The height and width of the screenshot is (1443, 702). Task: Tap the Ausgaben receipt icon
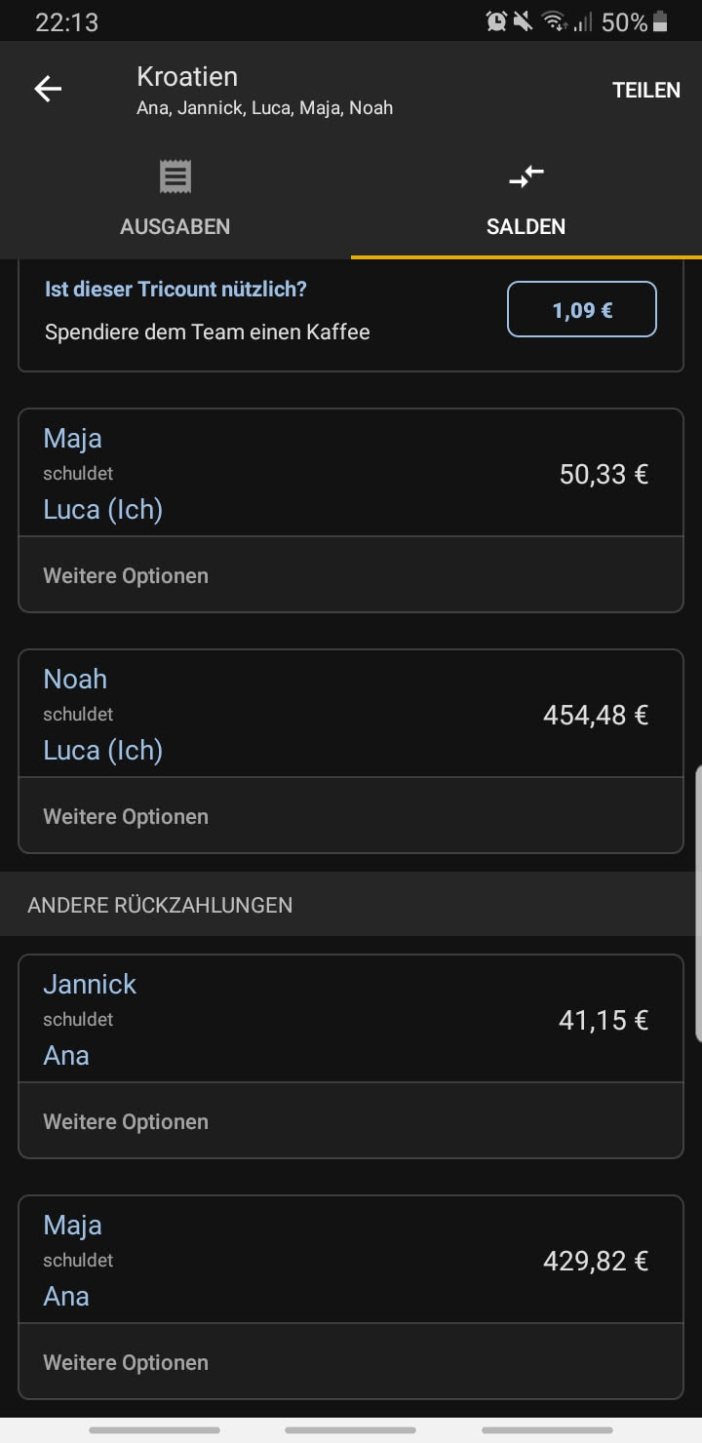pos(175,177)
